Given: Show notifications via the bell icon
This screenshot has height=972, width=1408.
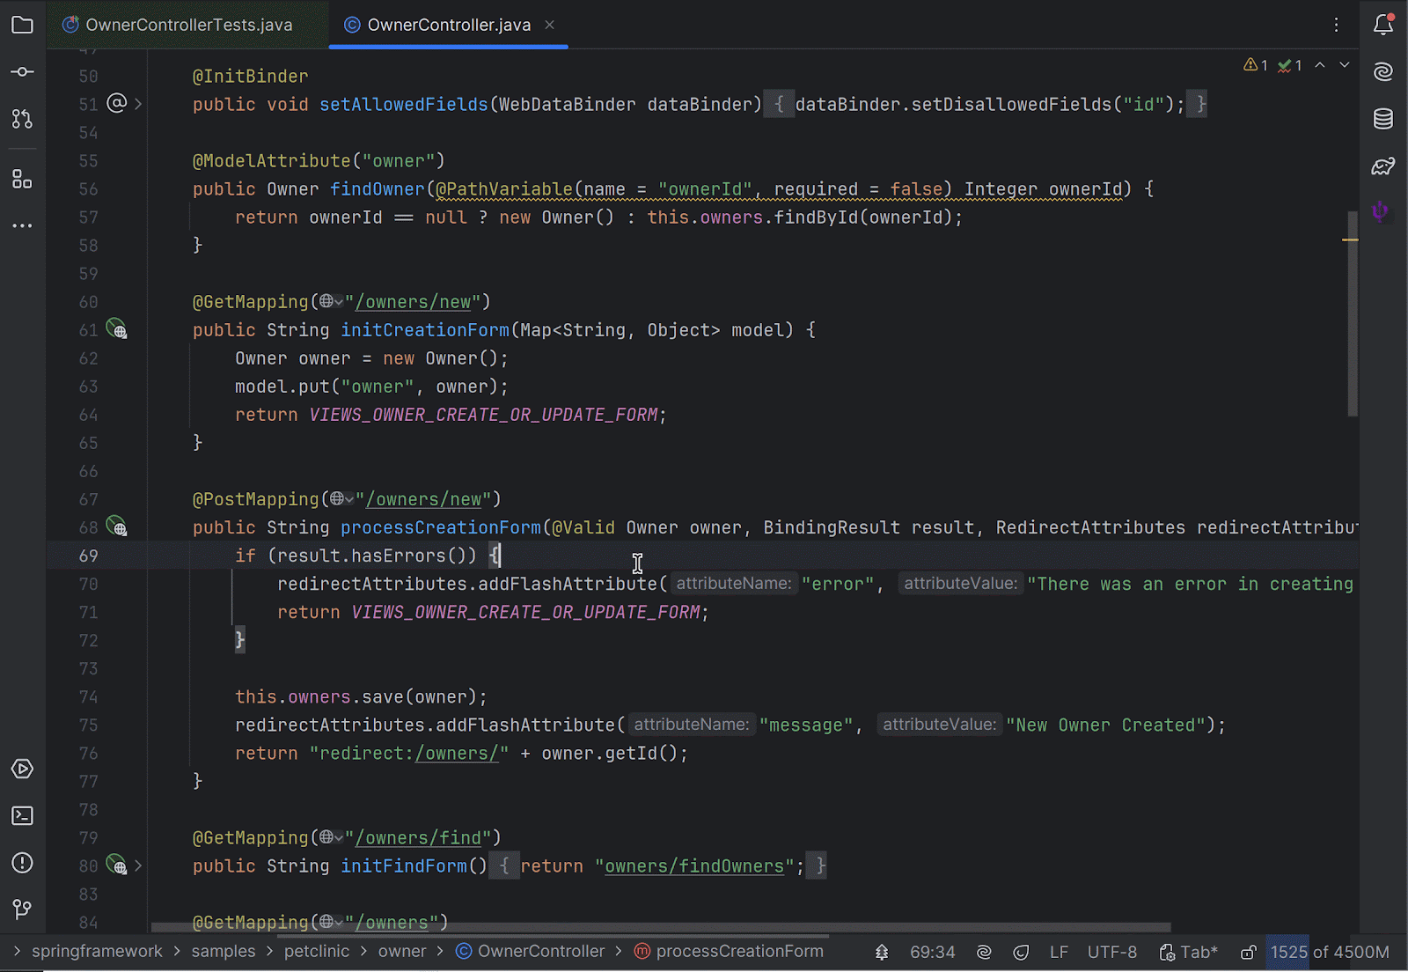Looking at the screenshot, I should 1383,25.
